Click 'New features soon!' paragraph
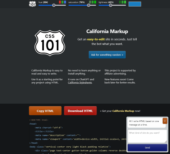Screen dimensions: 170x154 click(x=120, y=81)
